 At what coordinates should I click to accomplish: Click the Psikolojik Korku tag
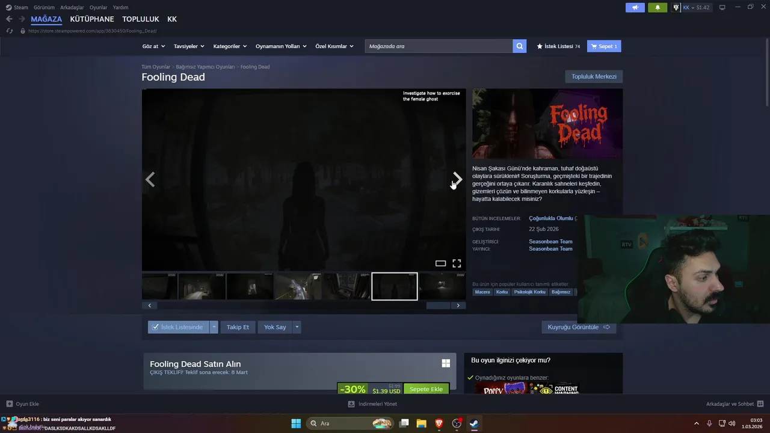point(529,292)
